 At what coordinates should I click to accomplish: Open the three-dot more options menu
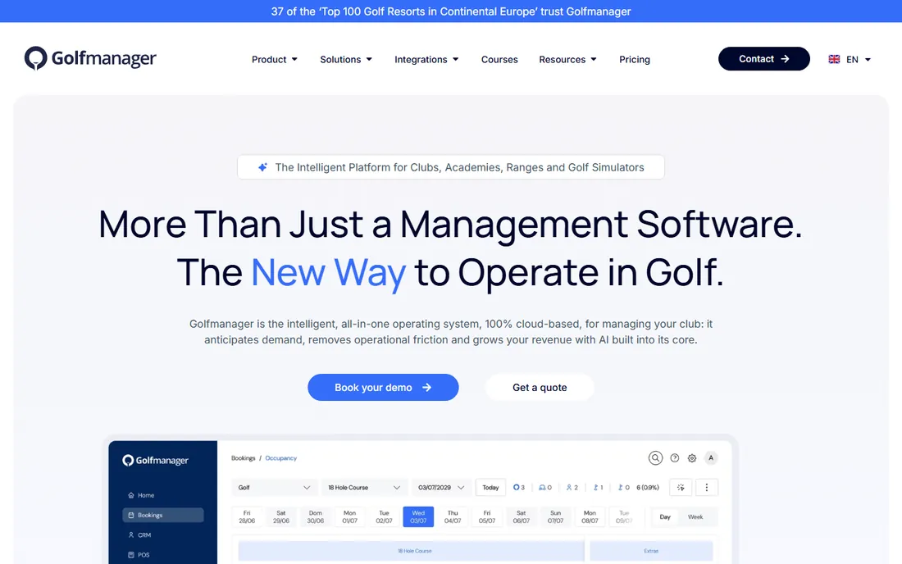point(706,488)
